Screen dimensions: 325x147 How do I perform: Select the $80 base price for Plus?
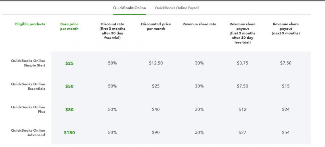pos(69,110)
